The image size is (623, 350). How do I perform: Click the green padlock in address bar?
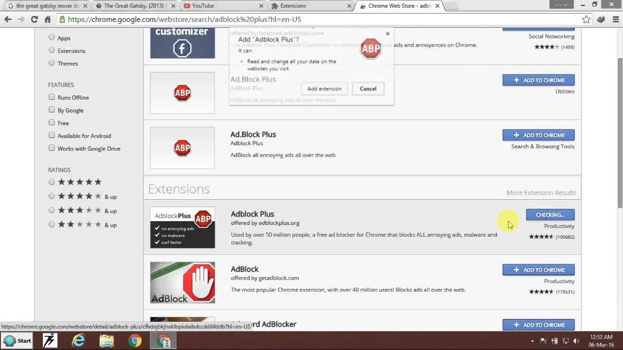[x=62, y=19]
